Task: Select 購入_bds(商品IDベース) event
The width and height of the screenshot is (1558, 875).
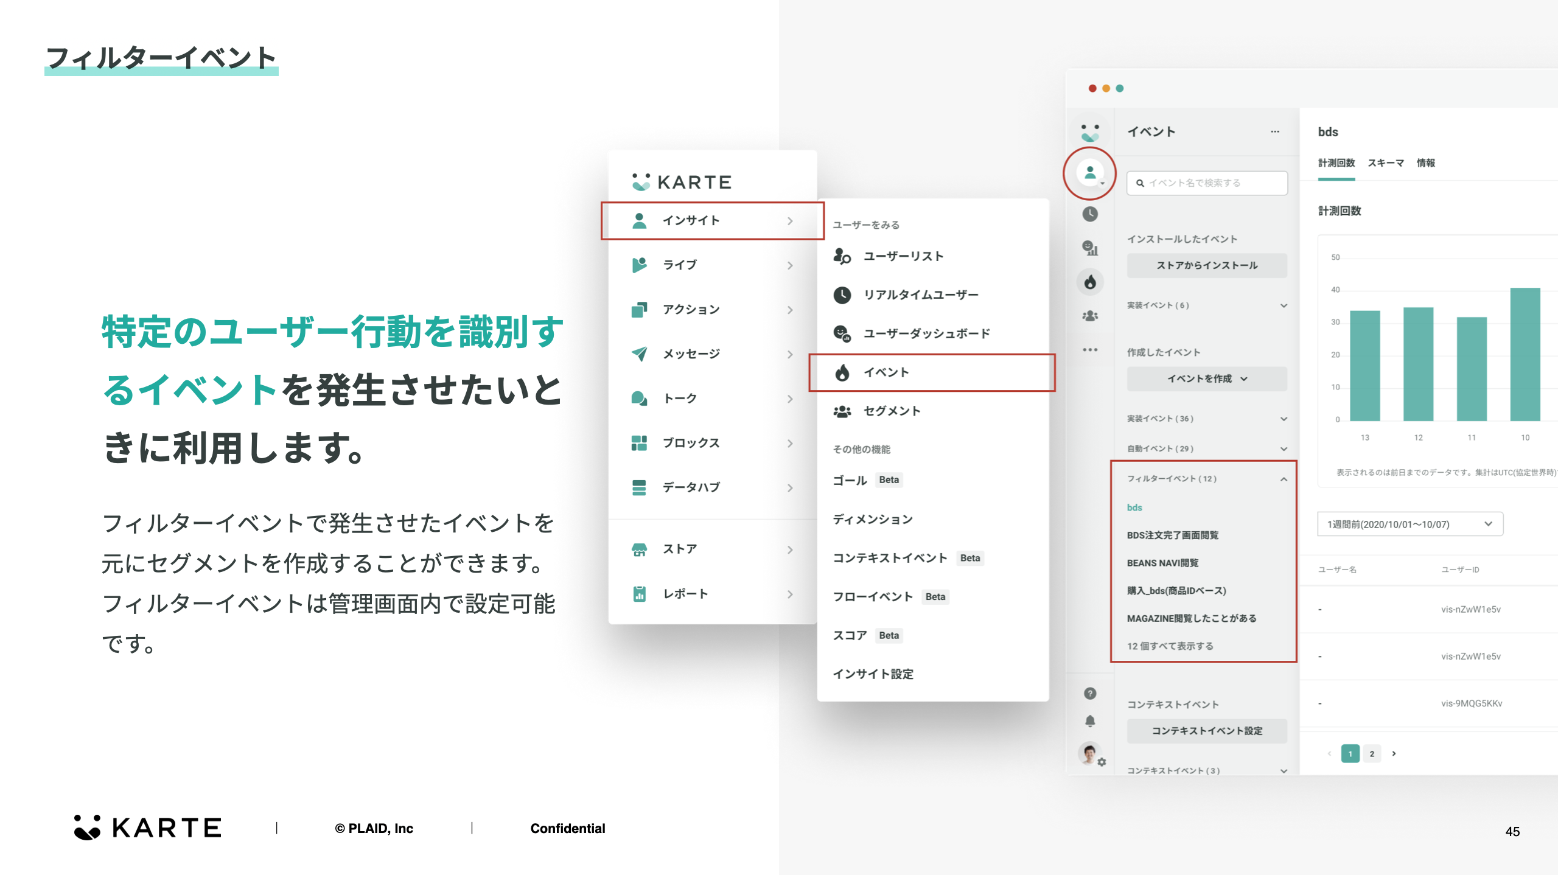Action: [1176, 591]
